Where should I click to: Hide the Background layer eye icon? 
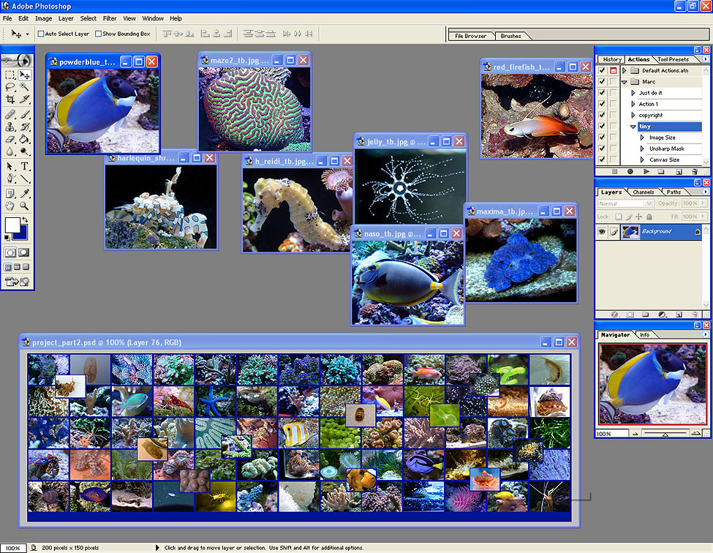point(602,231)
